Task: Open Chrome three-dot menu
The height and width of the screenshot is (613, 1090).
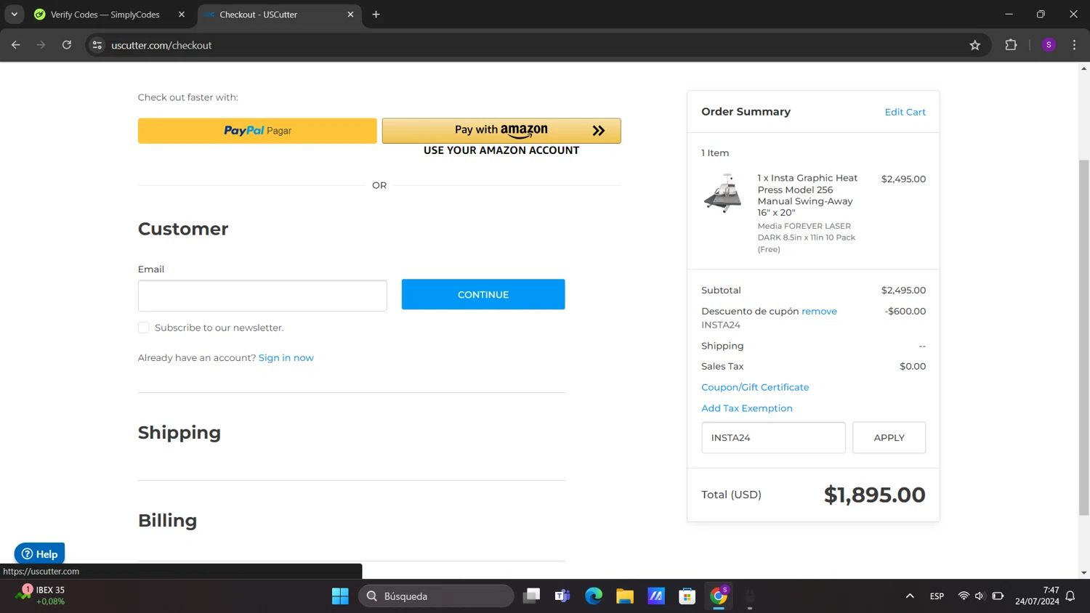Action: (1074, 45)
